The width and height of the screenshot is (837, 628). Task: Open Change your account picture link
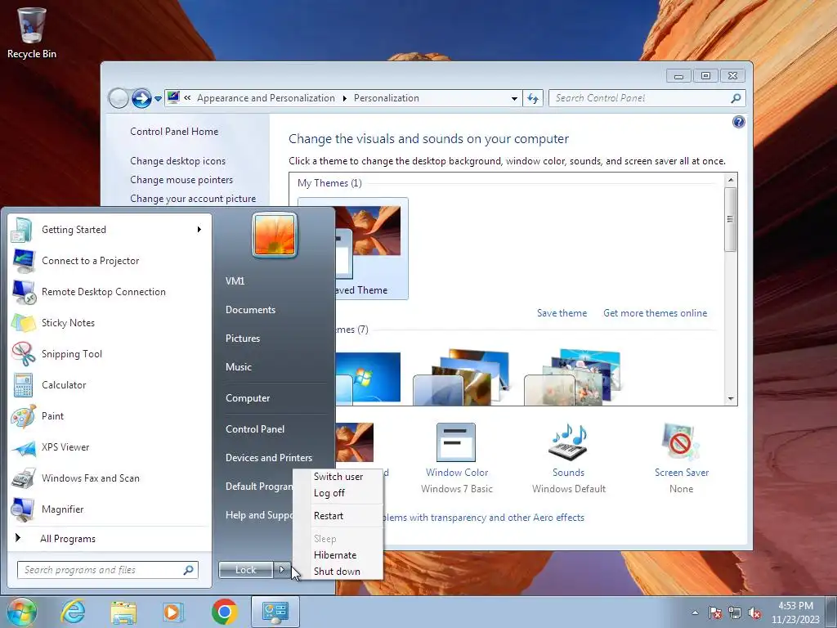[193, 199]
